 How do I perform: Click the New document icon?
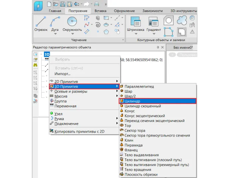coord(49,4)
